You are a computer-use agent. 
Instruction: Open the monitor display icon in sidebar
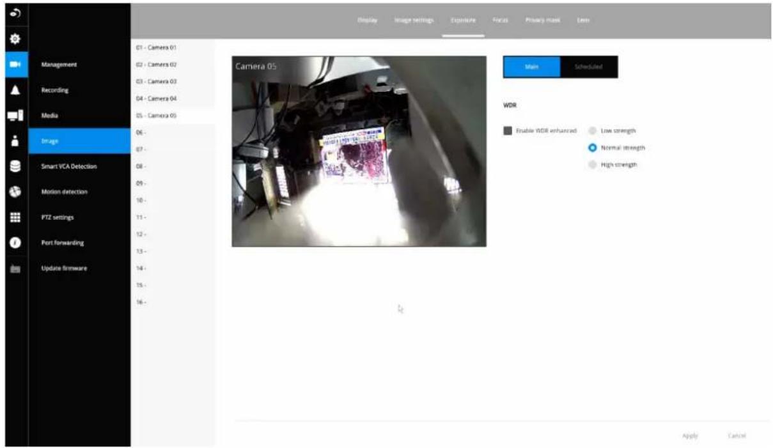click(x=16, y=116)
